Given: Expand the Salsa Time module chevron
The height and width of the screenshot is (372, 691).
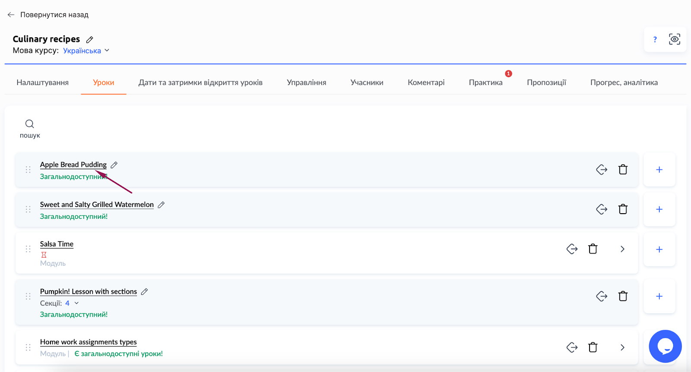Looking at the screenshot, I should click(622, 249).
